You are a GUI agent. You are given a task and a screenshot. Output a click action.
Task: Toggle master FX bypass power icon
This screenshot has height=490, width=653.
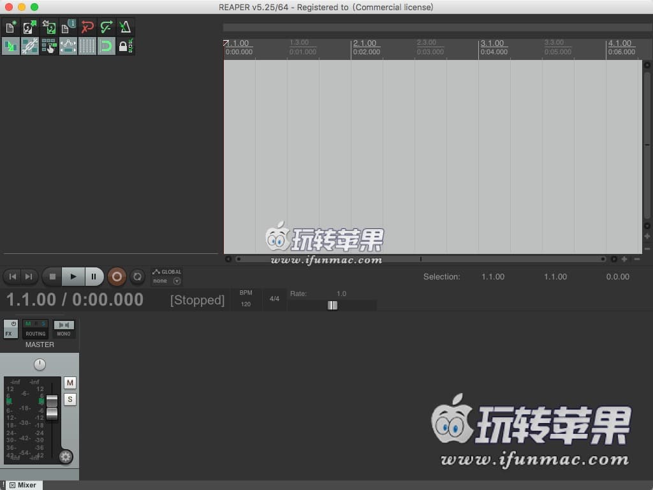tap(13, 323)
